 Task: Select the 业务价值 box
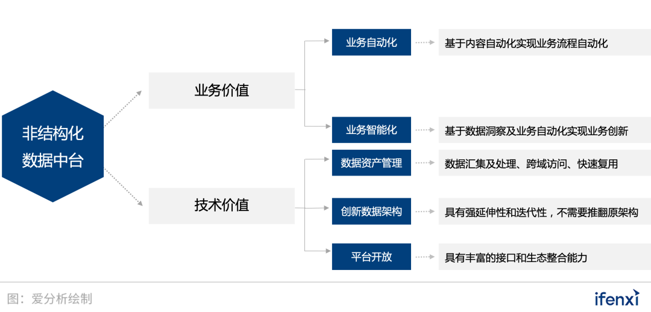click(x=222, y=91)
